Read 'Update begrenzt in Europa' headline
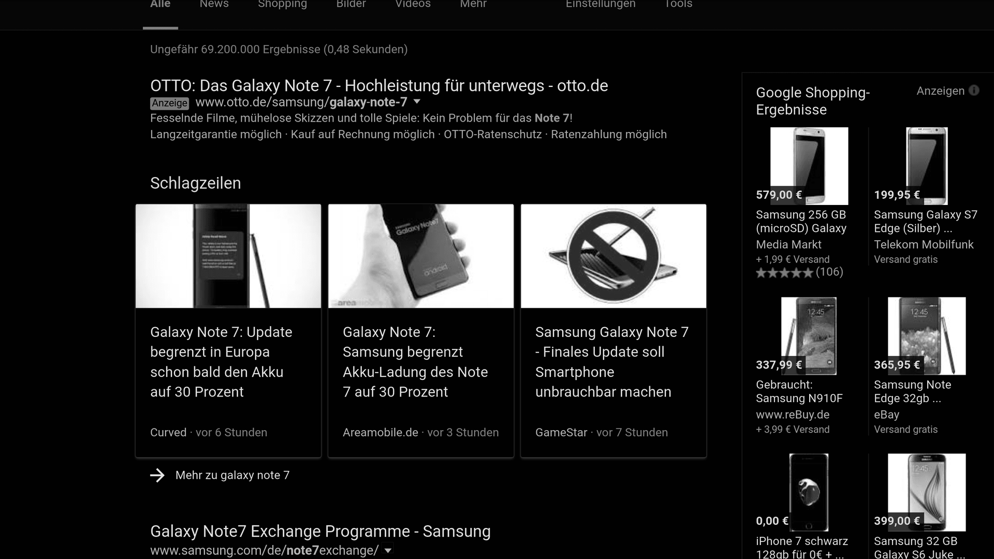Screen dimensions: 994x559 (221, 362)
